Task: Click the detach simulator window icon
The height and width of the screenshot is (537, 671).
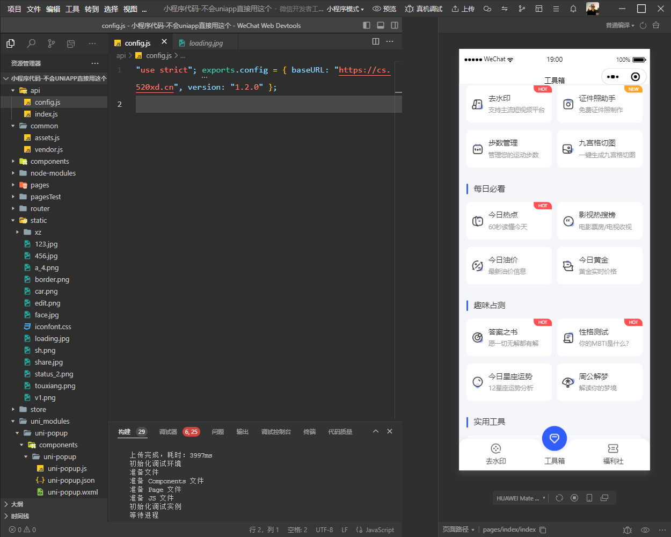Action: 604,498
